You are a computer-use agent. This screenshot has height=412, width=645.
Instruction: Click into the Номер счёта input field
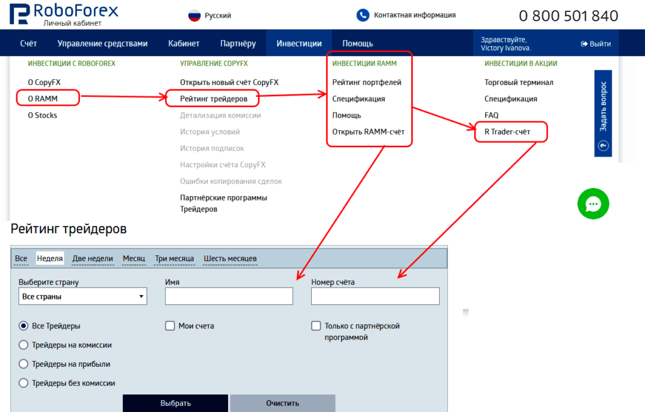[x=375, y=296]
